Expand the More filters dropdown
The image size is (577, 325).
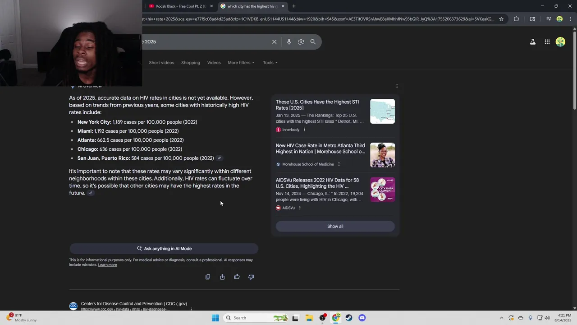[241, 63]
